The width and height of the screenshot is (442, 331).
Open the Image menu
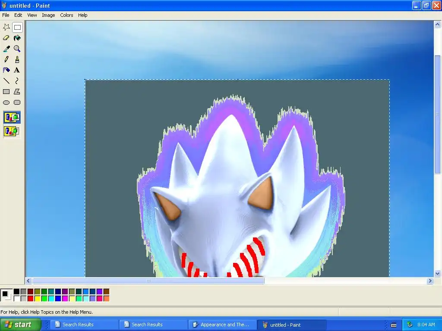coord(48,15)
